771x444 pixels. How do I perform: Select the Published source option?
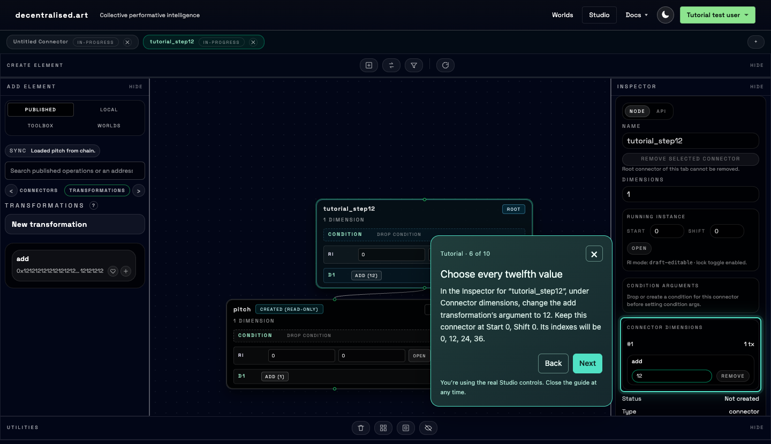pyautogui.click(x=40, y=110)
